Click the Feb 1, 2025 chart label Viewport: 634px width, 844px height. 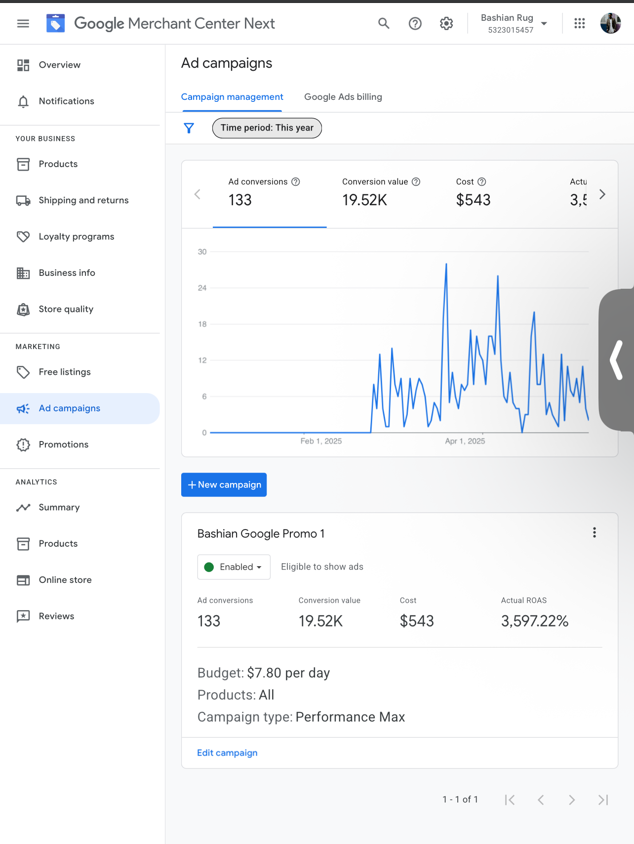(x=321, y=441)
